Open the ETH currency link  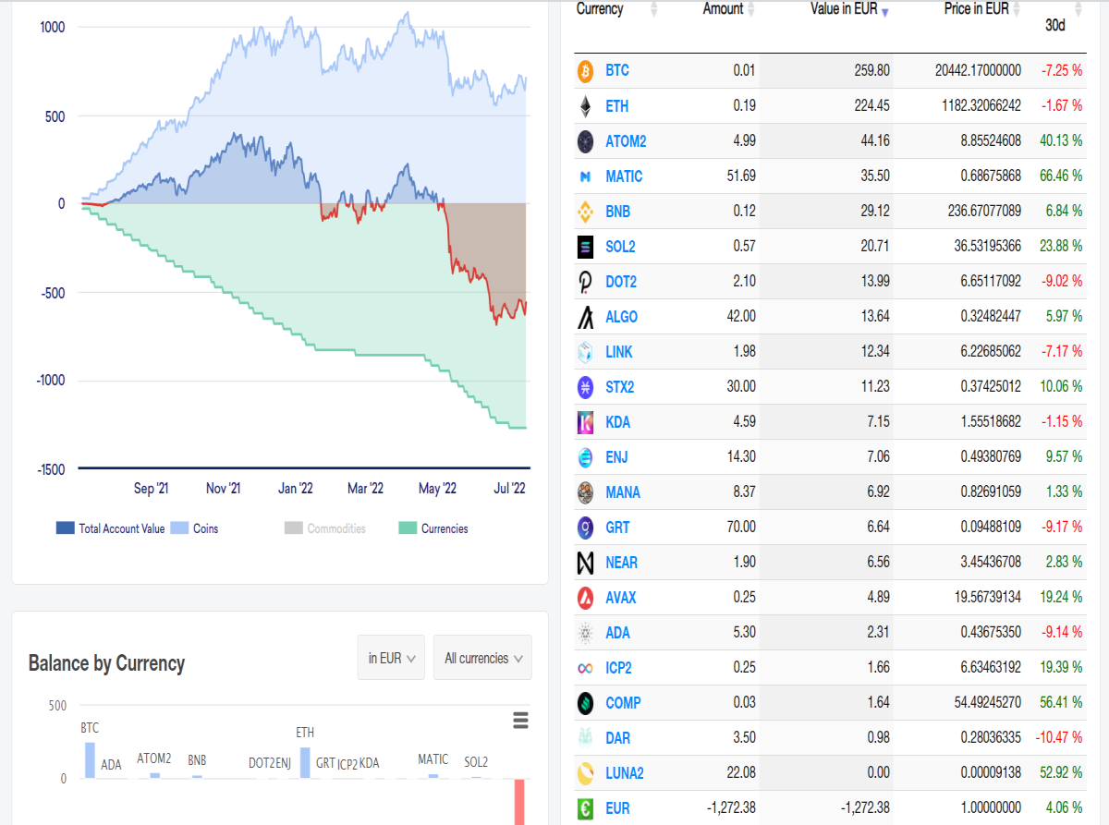click(x=616, y=106)
